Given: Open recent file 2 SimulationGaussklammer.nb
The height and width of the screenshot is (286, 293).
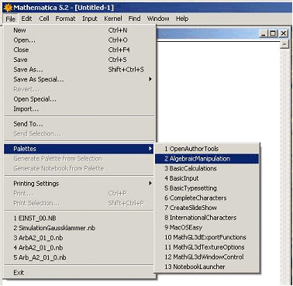Looking at the screenshot, I should click(x=80, y=228).
